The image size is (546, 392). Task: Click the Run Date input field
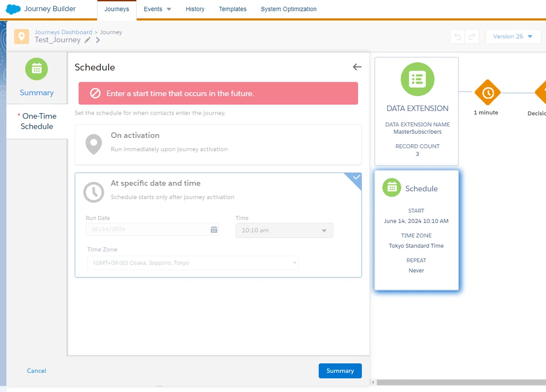click(x=152, y=229)
